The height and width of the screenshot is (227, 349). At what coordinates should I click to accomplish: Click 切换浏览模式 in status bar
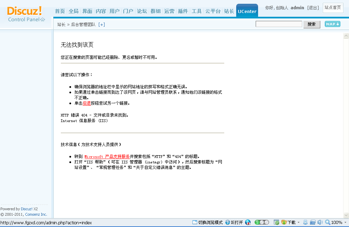click(208, 222)
